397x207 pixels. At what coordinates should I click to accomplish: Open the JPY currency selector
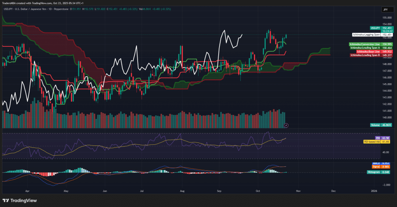click(x=388, y=10)
